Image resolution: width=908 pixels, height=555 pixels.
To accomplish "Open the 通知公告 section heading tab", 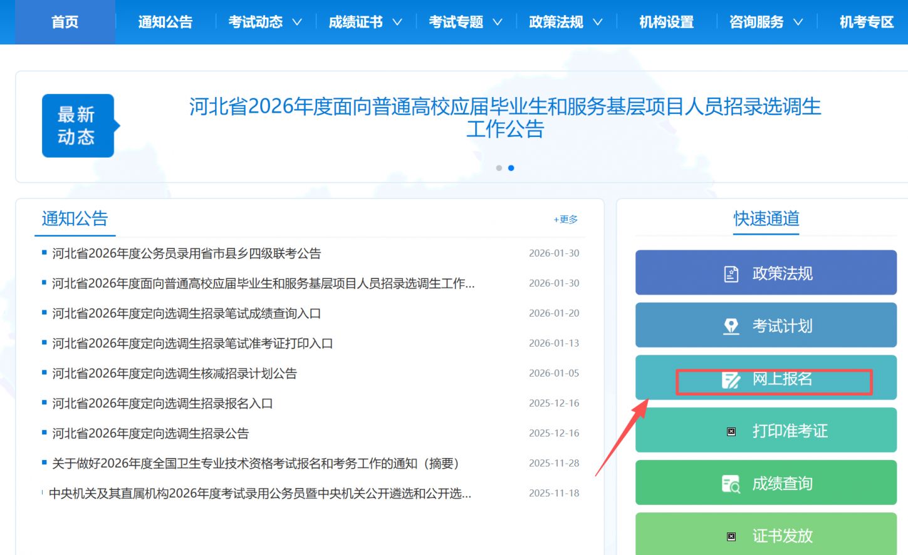I will [x=75, y=218].
